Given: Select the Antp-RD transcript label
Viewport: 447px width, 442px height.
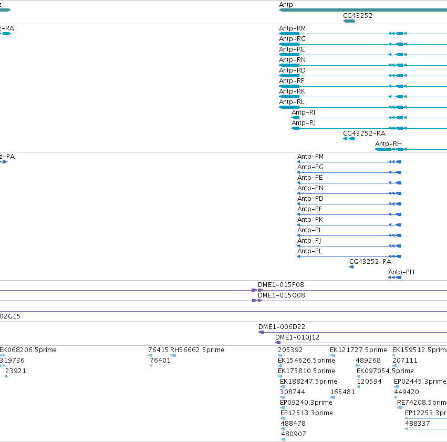Looking at the screenshot, I should [x=292, y=70].
